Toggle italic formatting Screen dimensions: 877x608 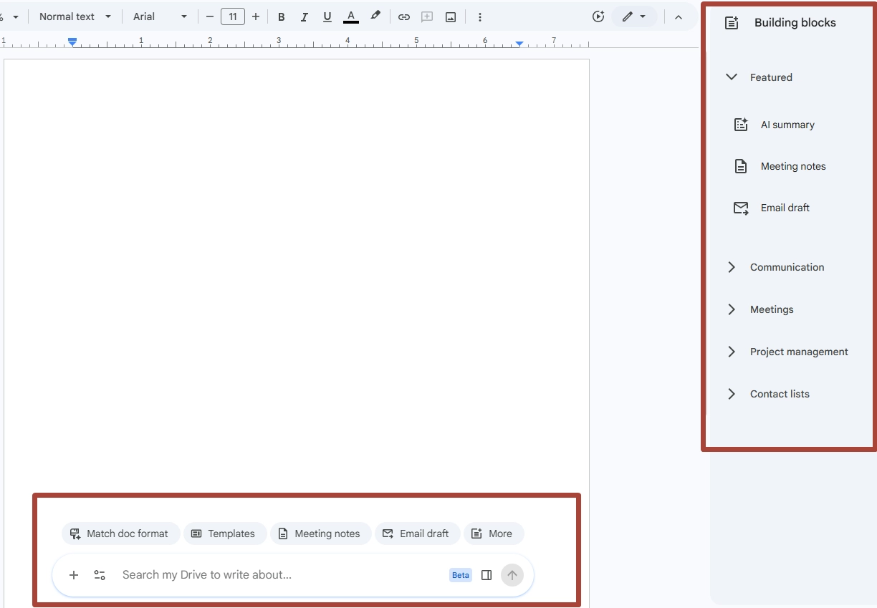[x=304, y=16]
